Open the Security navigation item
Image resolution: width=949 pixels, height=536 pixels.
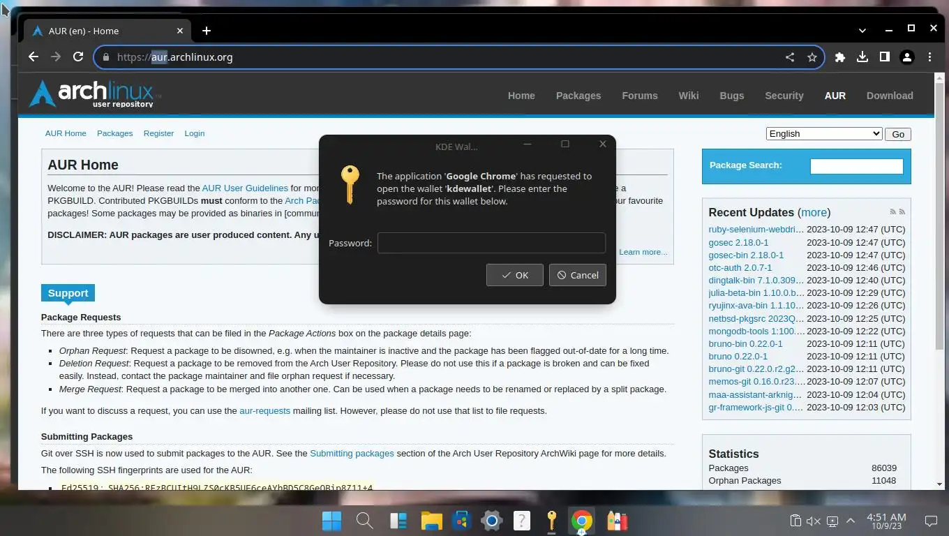784,96
